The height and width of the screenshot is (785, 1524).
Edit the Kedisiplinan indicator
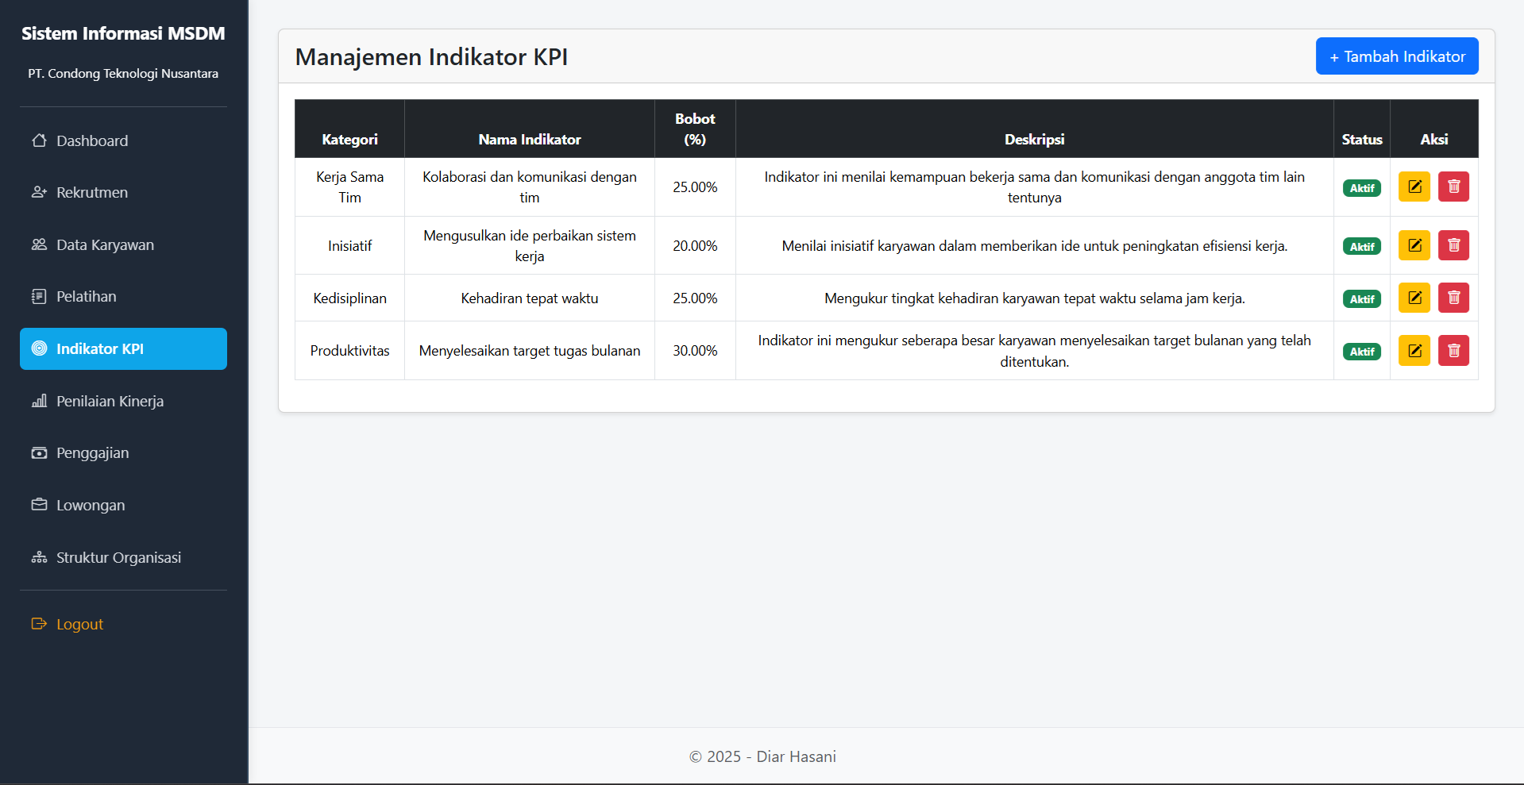(1414, 298)
